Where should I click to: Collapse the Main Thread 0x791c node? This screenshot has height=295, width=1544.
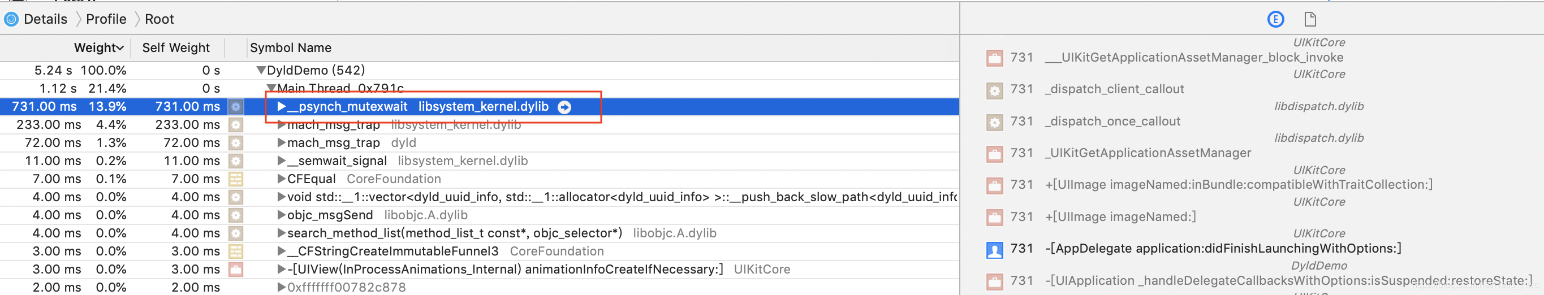271,88
